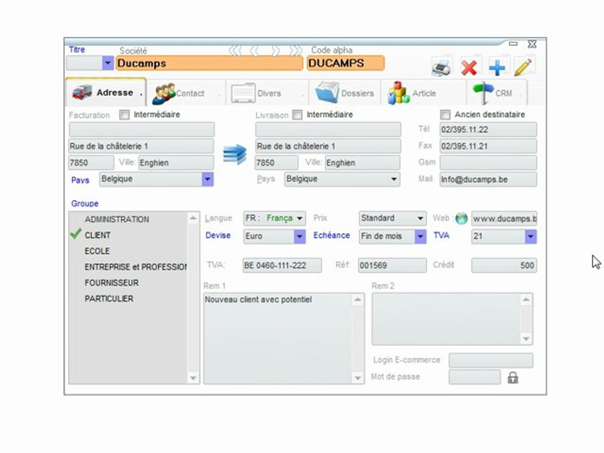This screenshot has width=604, height=453.
Task: Select FOURNISSEUR in the Groupe list
Action: click(x=111, y=282)
